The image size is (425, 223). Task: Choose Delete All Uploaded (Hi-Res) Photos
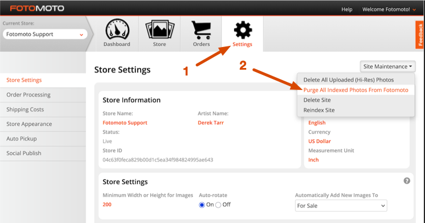(x=356, y=80)
